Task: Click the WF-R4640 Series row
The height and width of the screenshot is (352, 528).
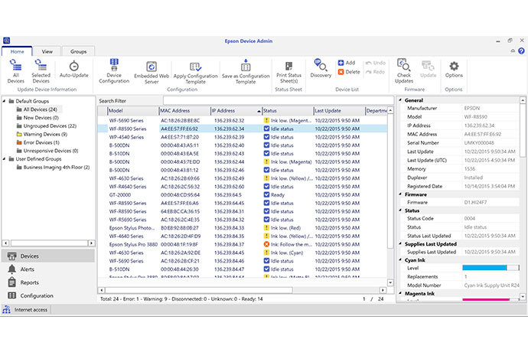Action: pyautogui.click(x=243, y=186)
